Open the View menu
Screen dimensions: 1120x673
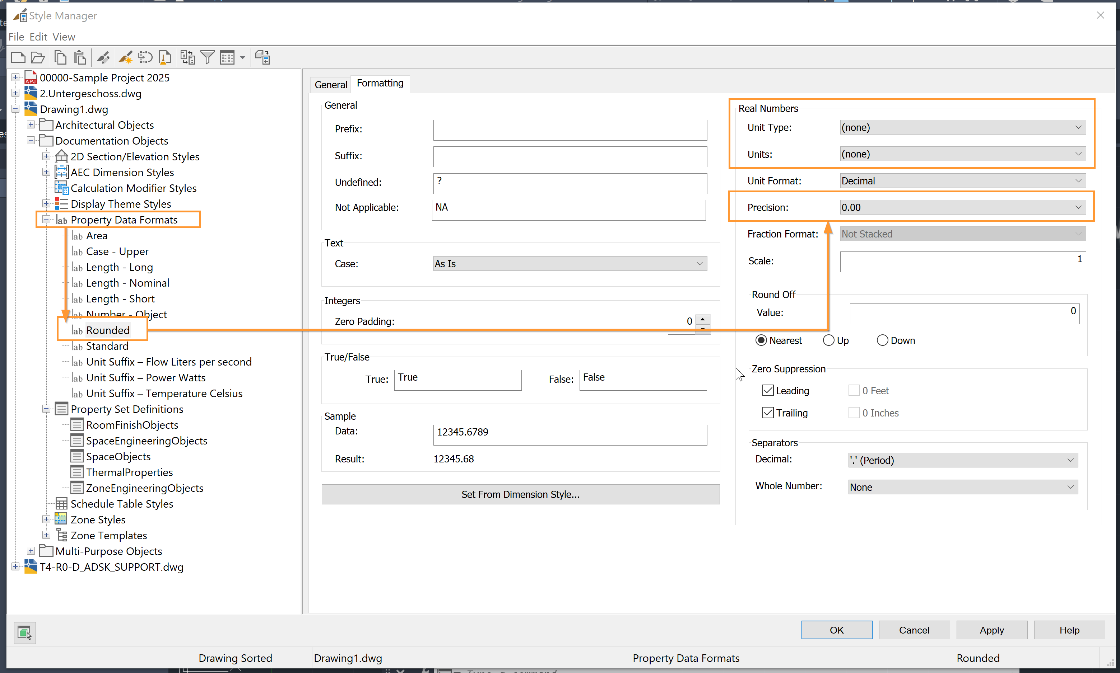pos(64,37)
